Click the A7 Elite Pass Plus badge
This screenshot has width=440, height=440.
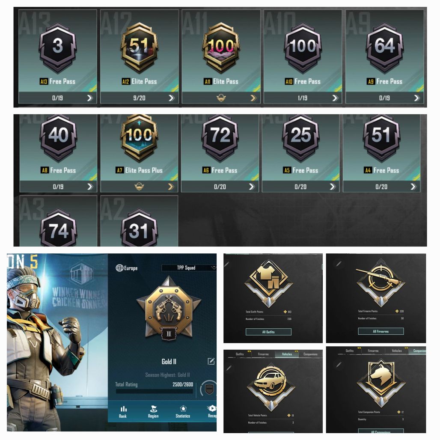point(139,138)
